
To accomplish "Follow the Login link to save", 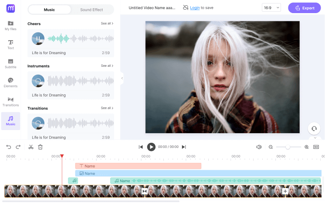I will pyautogui.click(x=195, y=8).
